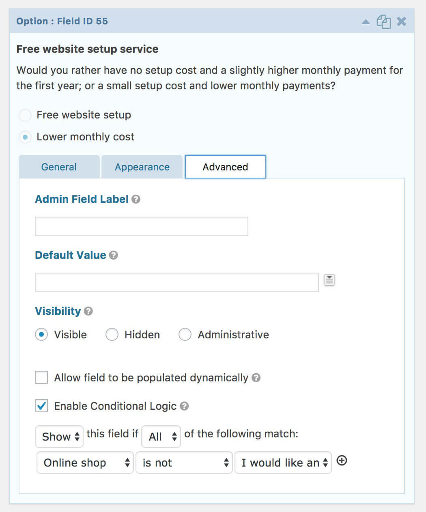Viewport: 426px width, 512px height.
Task: Click the Visibility help question icon
Action: point(88,311)
